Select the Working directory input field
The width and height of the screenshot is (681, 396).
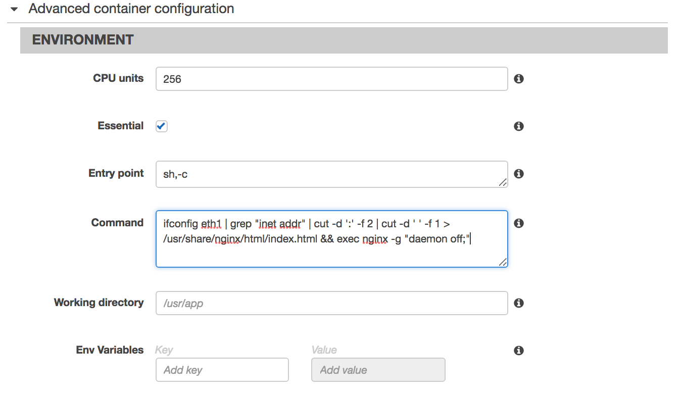[x=331, y=303]
